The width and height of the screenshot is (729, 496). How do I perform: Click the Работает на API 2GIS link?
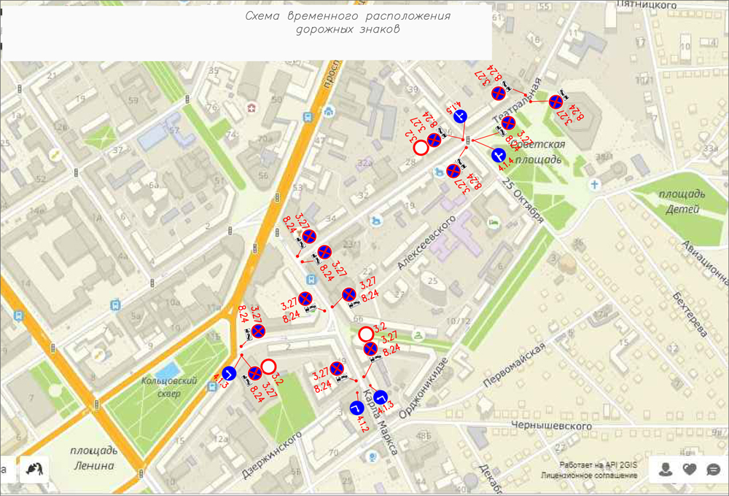599,465
